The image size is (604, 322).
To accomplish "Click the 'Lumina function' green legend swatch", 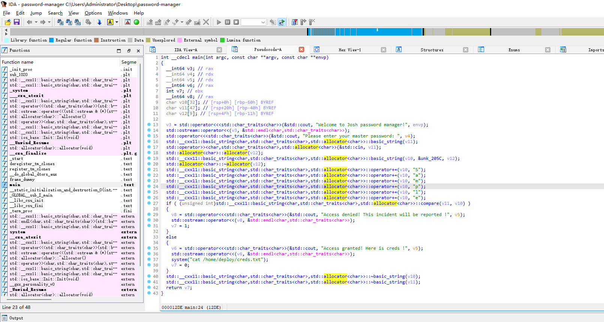I will 222,40.
